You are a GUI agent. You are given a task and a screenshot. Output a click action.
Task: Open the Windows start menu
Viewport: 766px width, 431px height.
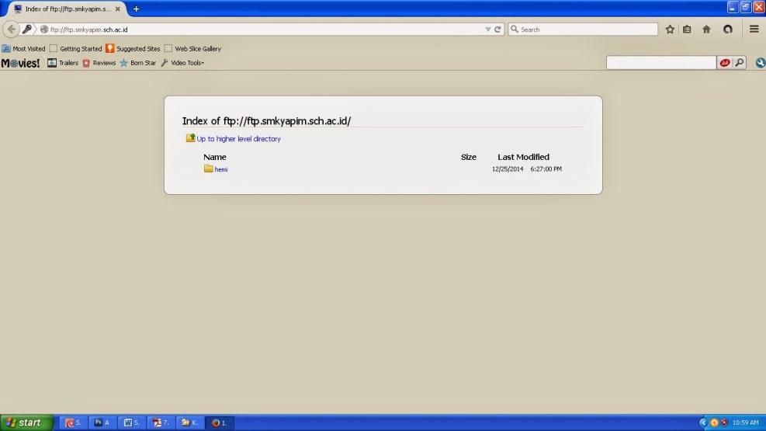click(27, 422)
